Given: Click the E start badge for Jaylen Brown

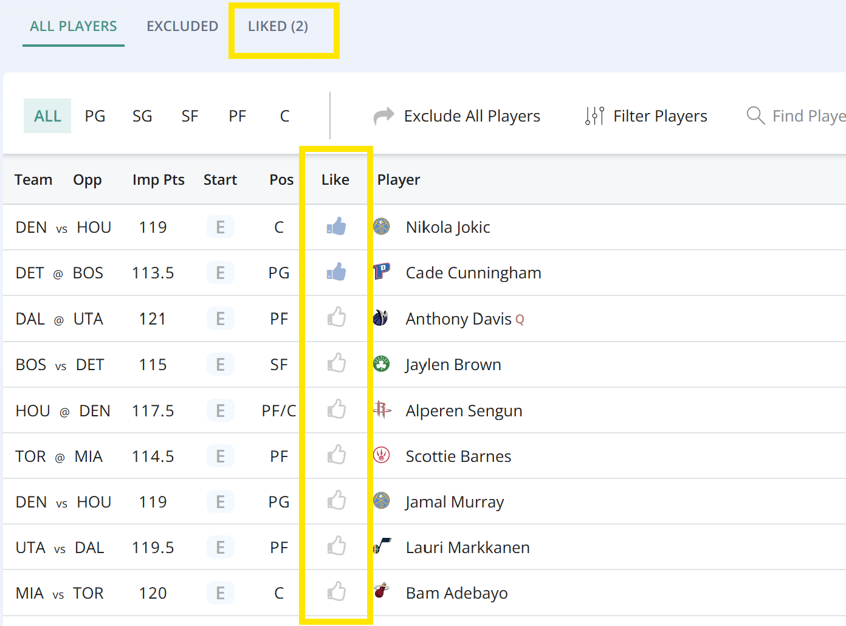Looking at the screenshot, I should coord(220,365).
